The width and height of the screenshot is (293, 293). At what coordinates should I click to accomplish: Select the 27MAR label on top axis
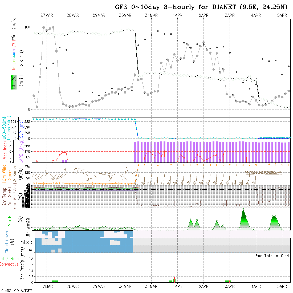tap(47, 15)
